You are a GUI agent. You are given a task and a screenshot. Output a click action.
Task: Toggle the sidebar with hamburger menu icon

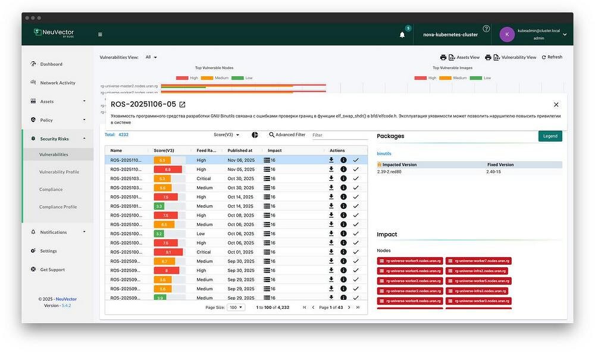pos(100,35)
